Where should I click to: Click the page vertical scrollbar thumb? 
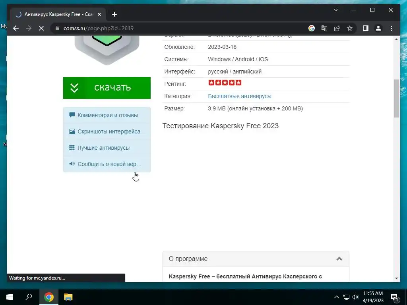(396, 98)
